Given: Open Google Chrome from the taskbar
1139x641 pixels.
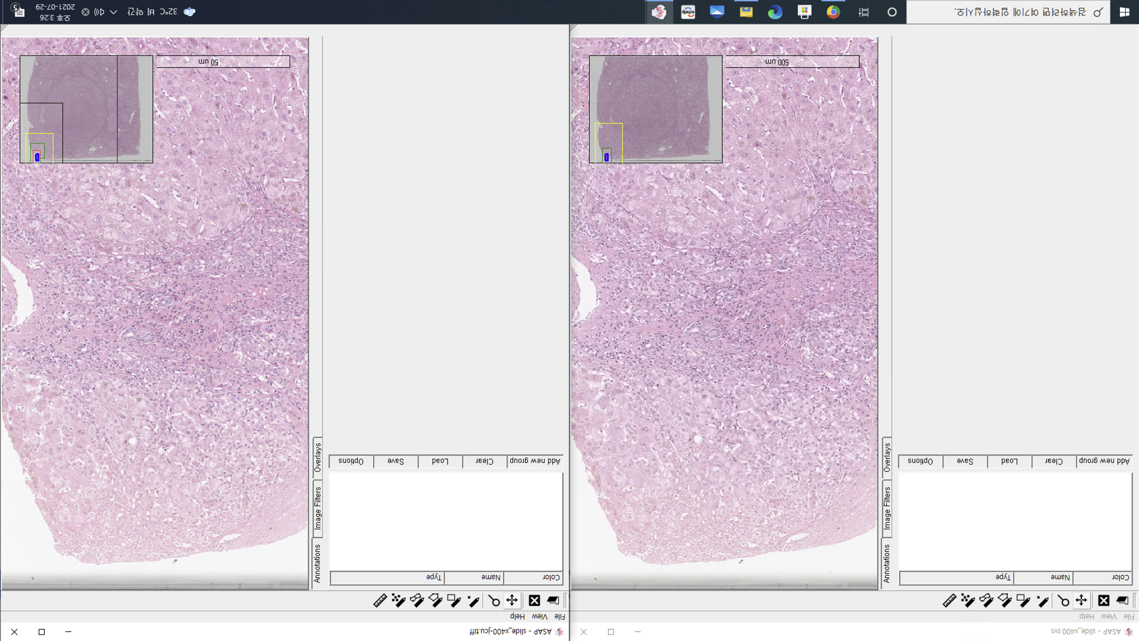Looking at the screenshot, I should point(833,12).
